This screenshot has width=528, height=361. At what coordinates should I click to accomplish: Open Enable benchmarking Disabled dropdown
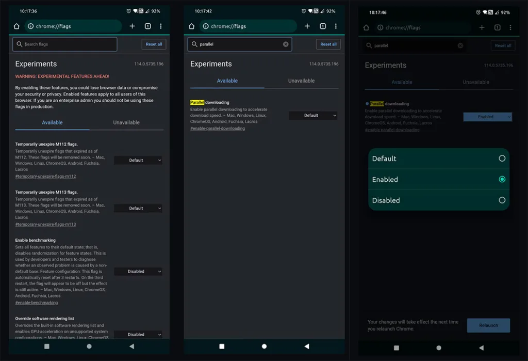coord(138,271)
